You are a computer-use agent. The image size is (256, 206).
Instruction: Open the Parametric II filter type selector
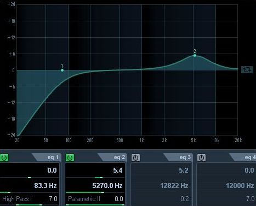(x=84, y=199)
